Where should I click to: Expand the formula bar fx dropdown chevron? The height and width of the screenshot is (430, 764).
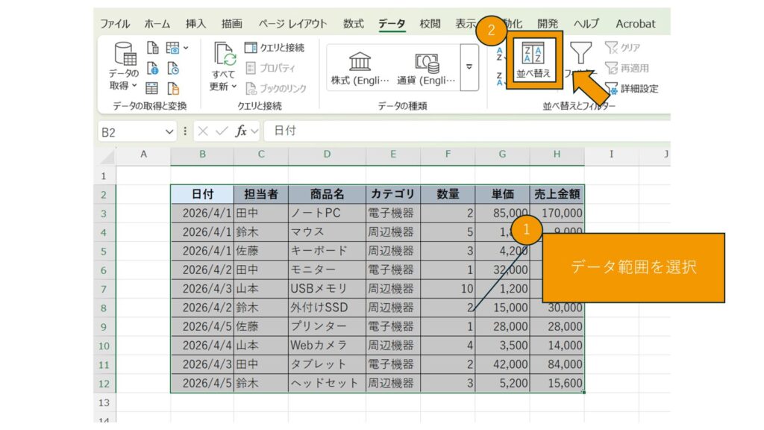[x=255, y=131]
